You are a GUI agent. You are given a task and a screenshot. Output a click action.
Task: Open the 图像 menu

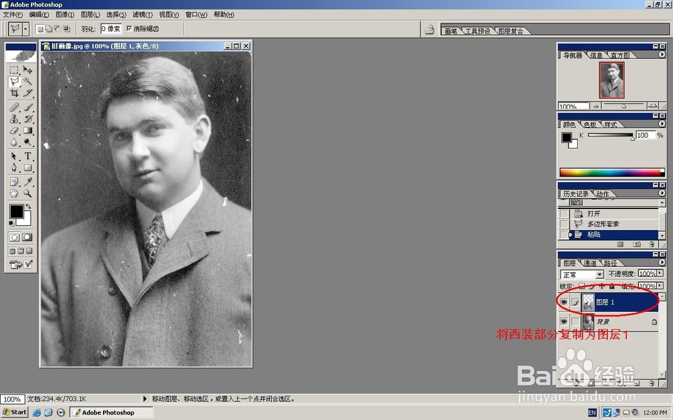click(65, 15)
